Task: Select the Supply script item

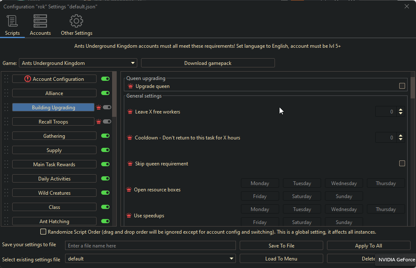Action: point(54,150)
